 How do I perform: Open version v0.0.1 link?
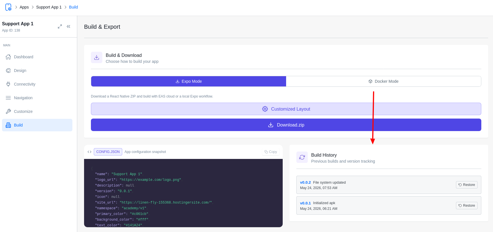305,203
